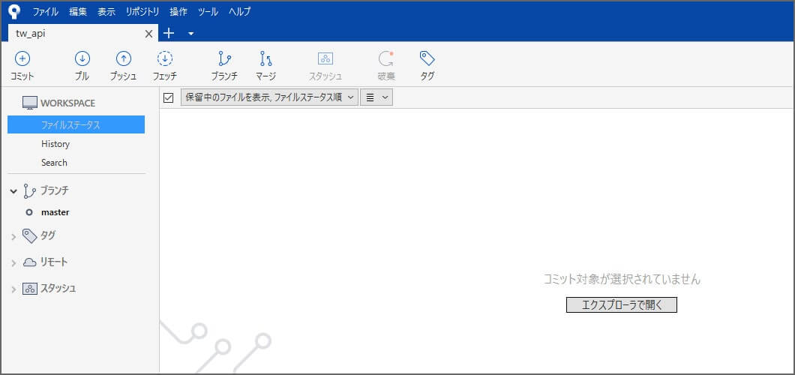Open the tab list dropdown arrow
Screen dimensions: 795x375
tap(190, 34)
